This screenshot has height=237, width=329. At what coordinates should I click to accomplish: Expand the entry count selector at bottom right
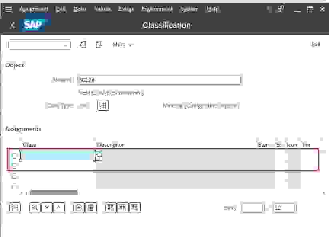(284, 207)
